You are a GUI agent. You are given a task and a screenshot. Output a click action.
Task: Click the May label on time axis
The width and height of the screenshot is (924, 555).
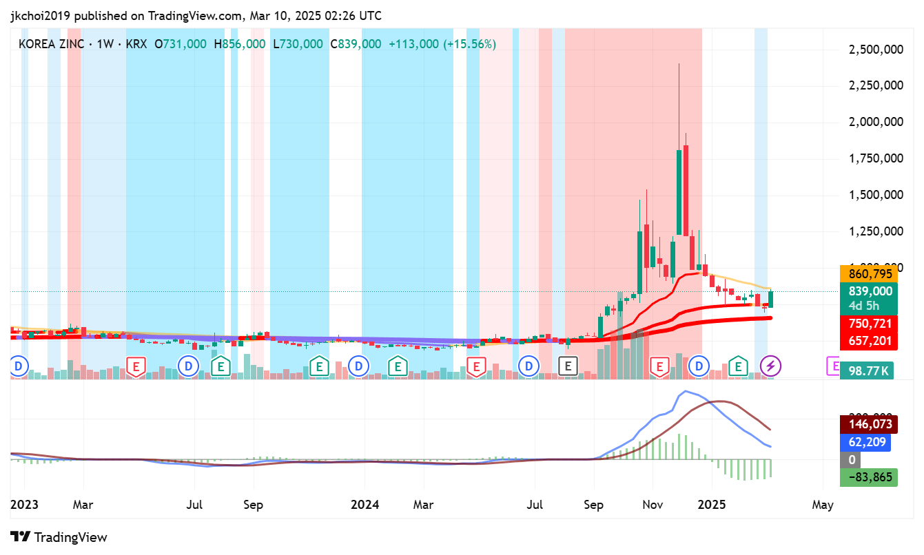[x=823, y=505]
